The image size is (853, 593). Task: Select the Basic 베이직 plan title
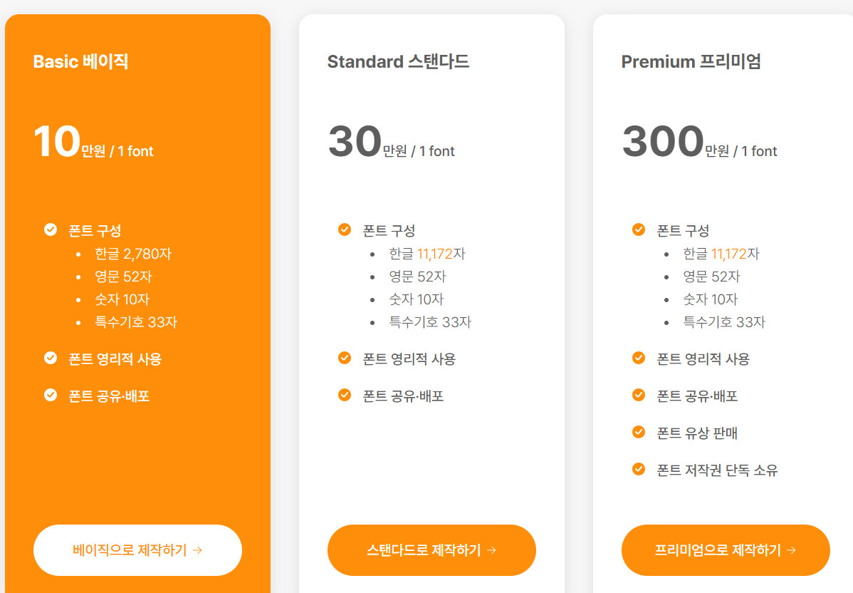point(80,61)
